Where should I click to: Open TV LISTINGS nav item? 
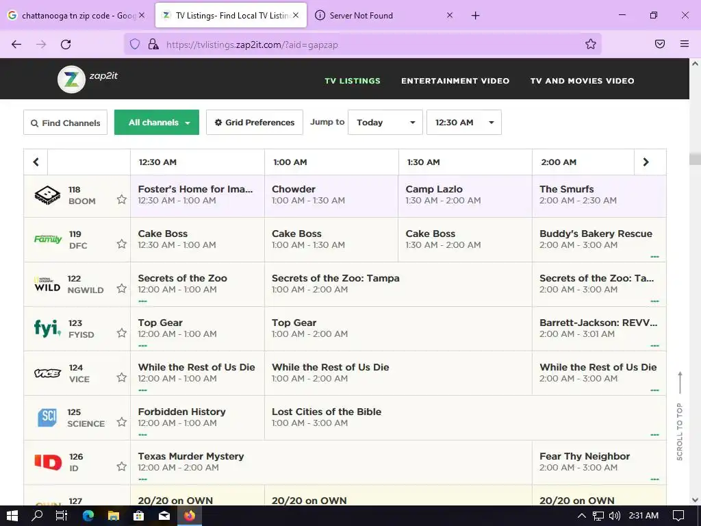(353, 81)
